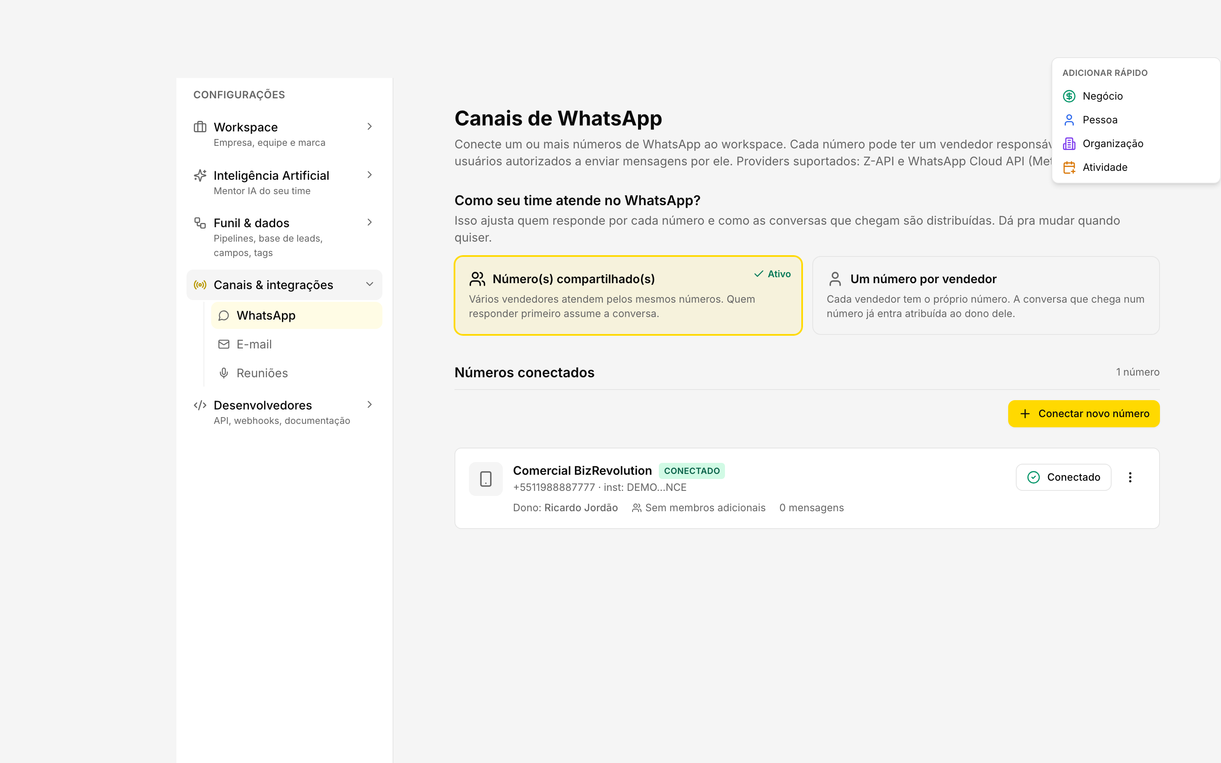Open the Funil & dados settings label
The image size is (1221, 763).
click(251, 223)
